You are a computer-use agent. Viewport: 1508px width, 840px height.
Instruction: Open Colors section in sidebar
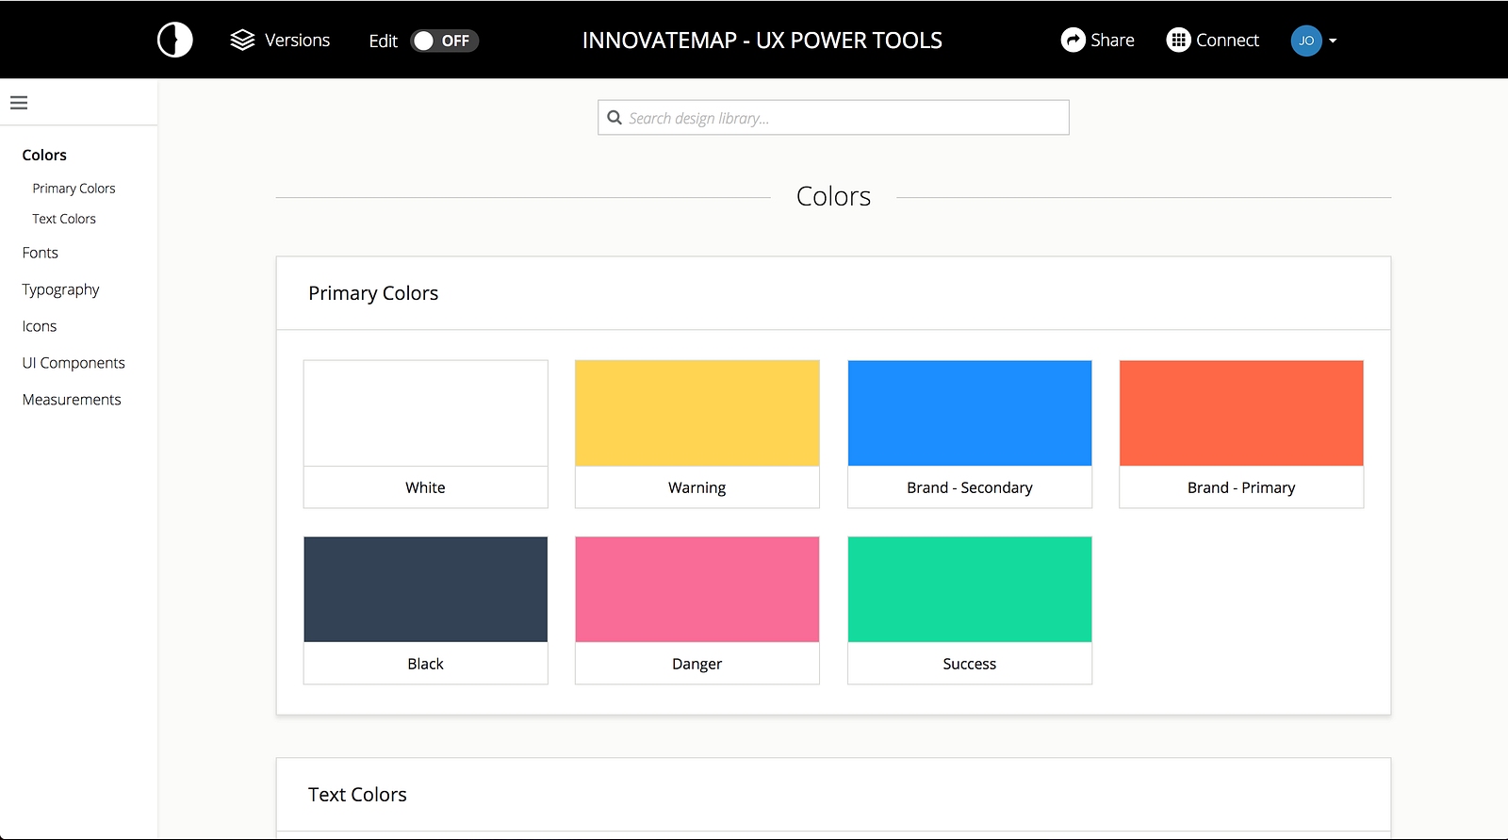44,155
